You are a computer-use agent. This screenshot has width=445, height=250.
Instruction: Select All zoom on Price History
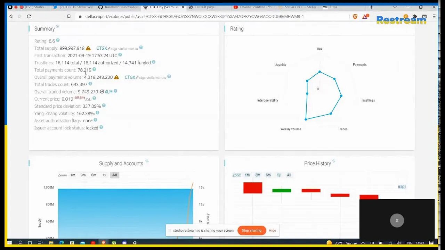pyautogui.click(x=289, y=175)
